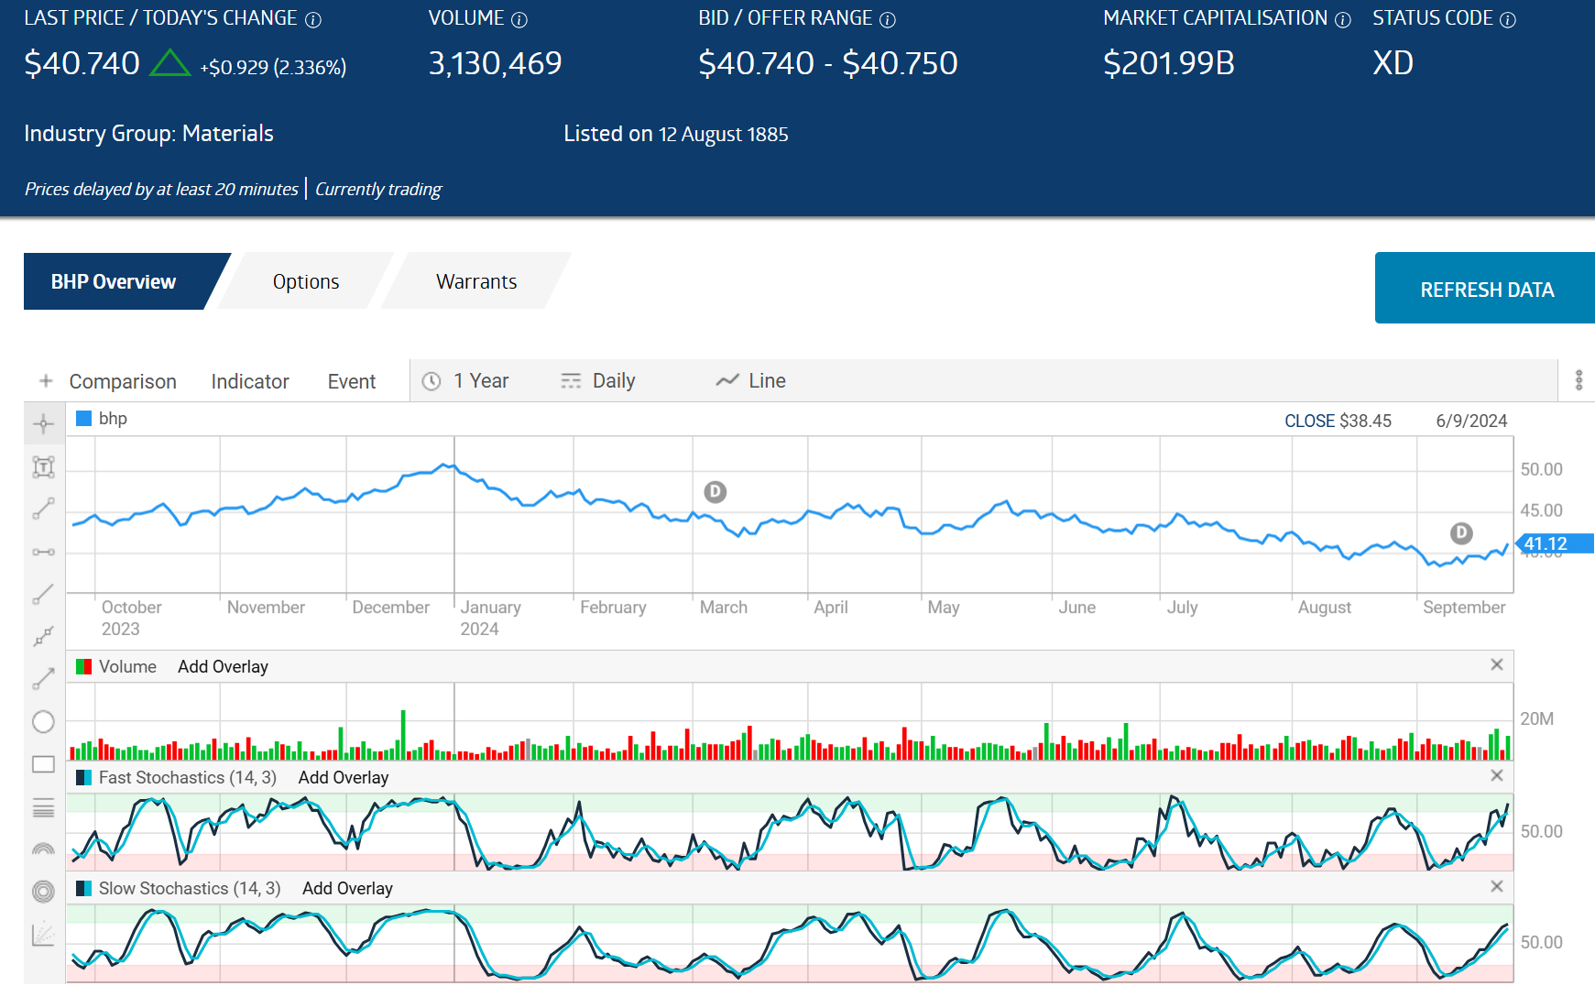
Task: Close the Fast Stochastics panel
Action: pyautogui.click(x=1497, y=775)
